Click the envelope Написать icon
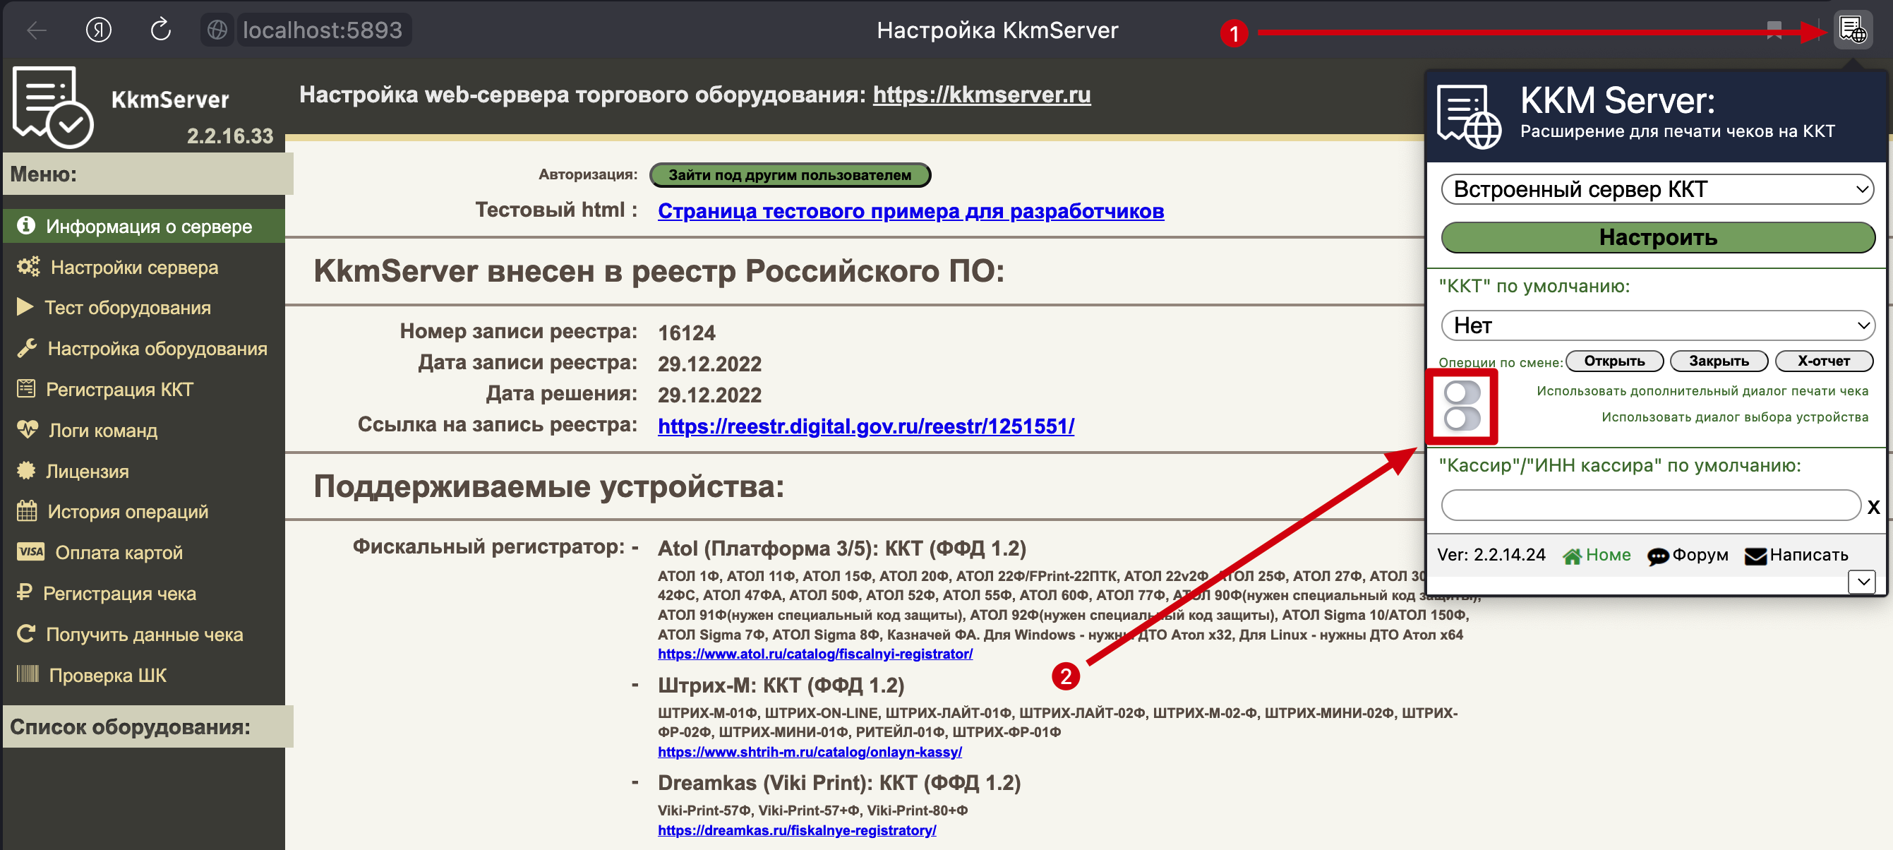Screen dimensions: 1893x850 (x=1755, y=556)
